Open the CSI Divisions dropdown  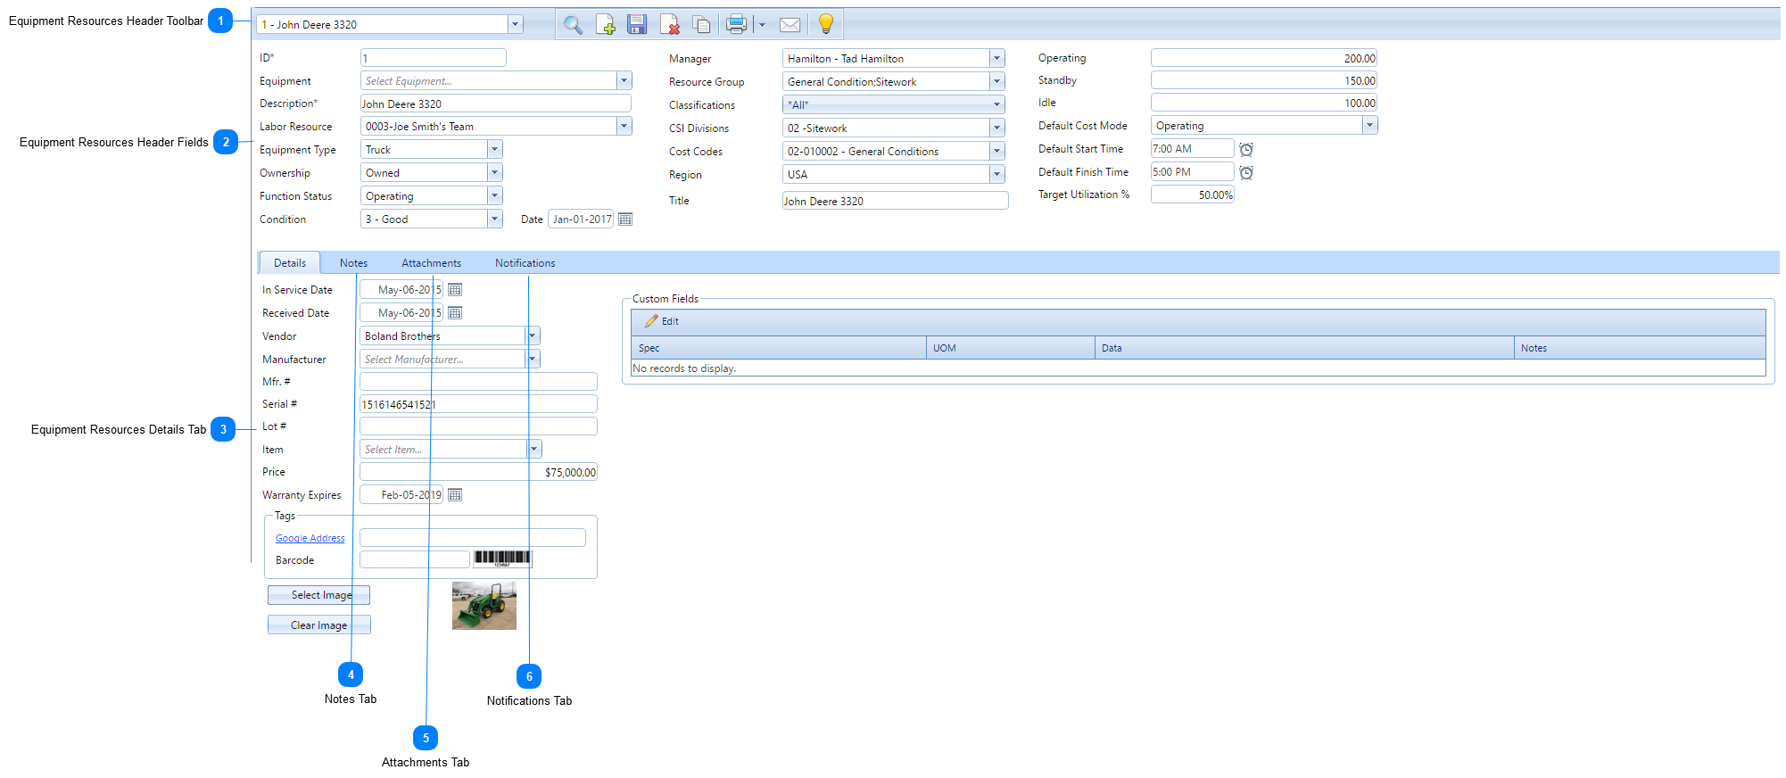coord(997,128)
